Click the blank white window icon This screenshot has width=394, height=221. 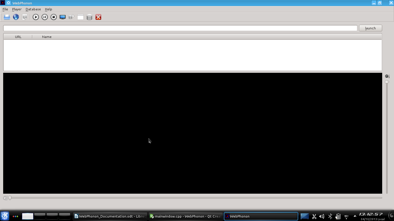80,17
